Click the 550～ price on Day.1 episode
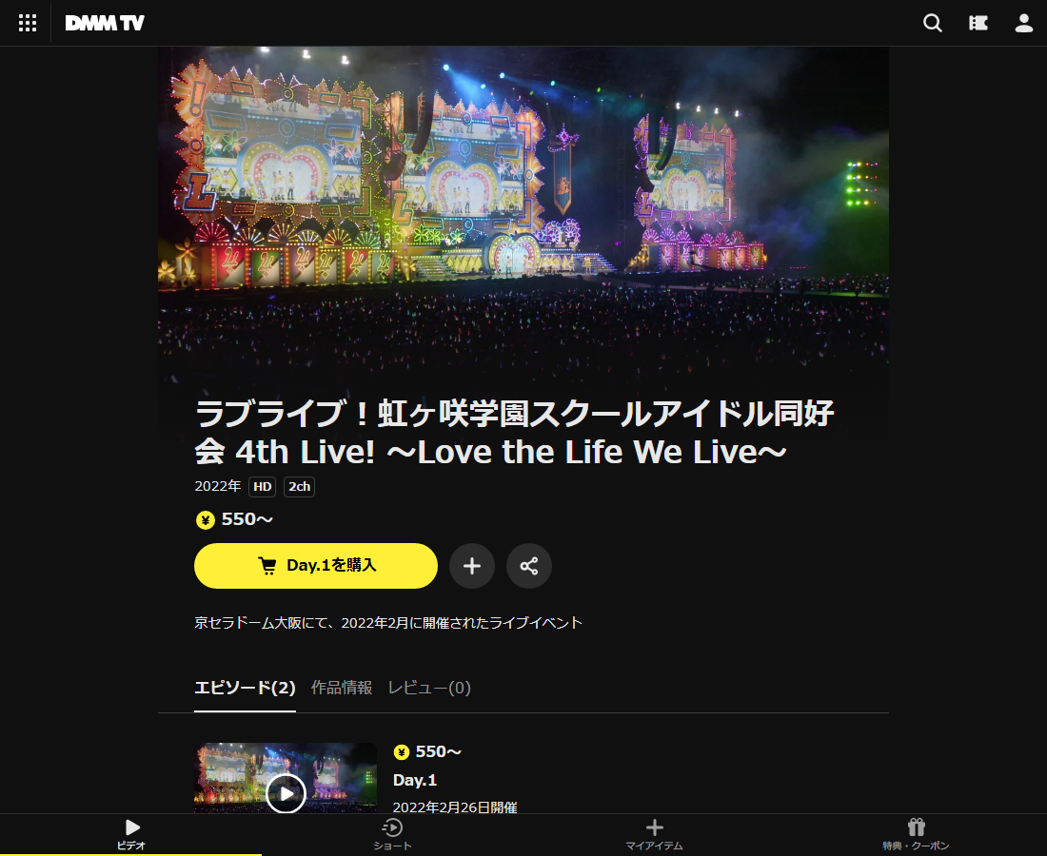Viewport: 1047px width, 856px height. coord(438,752)
